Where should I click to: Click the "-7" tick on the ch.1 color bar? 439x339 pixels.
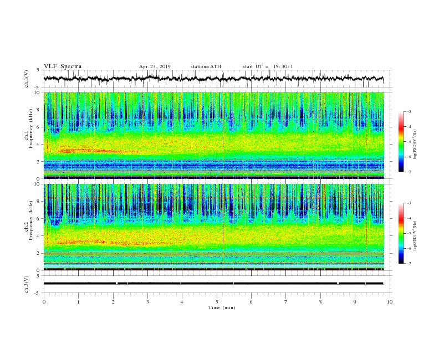pos(409,172)
